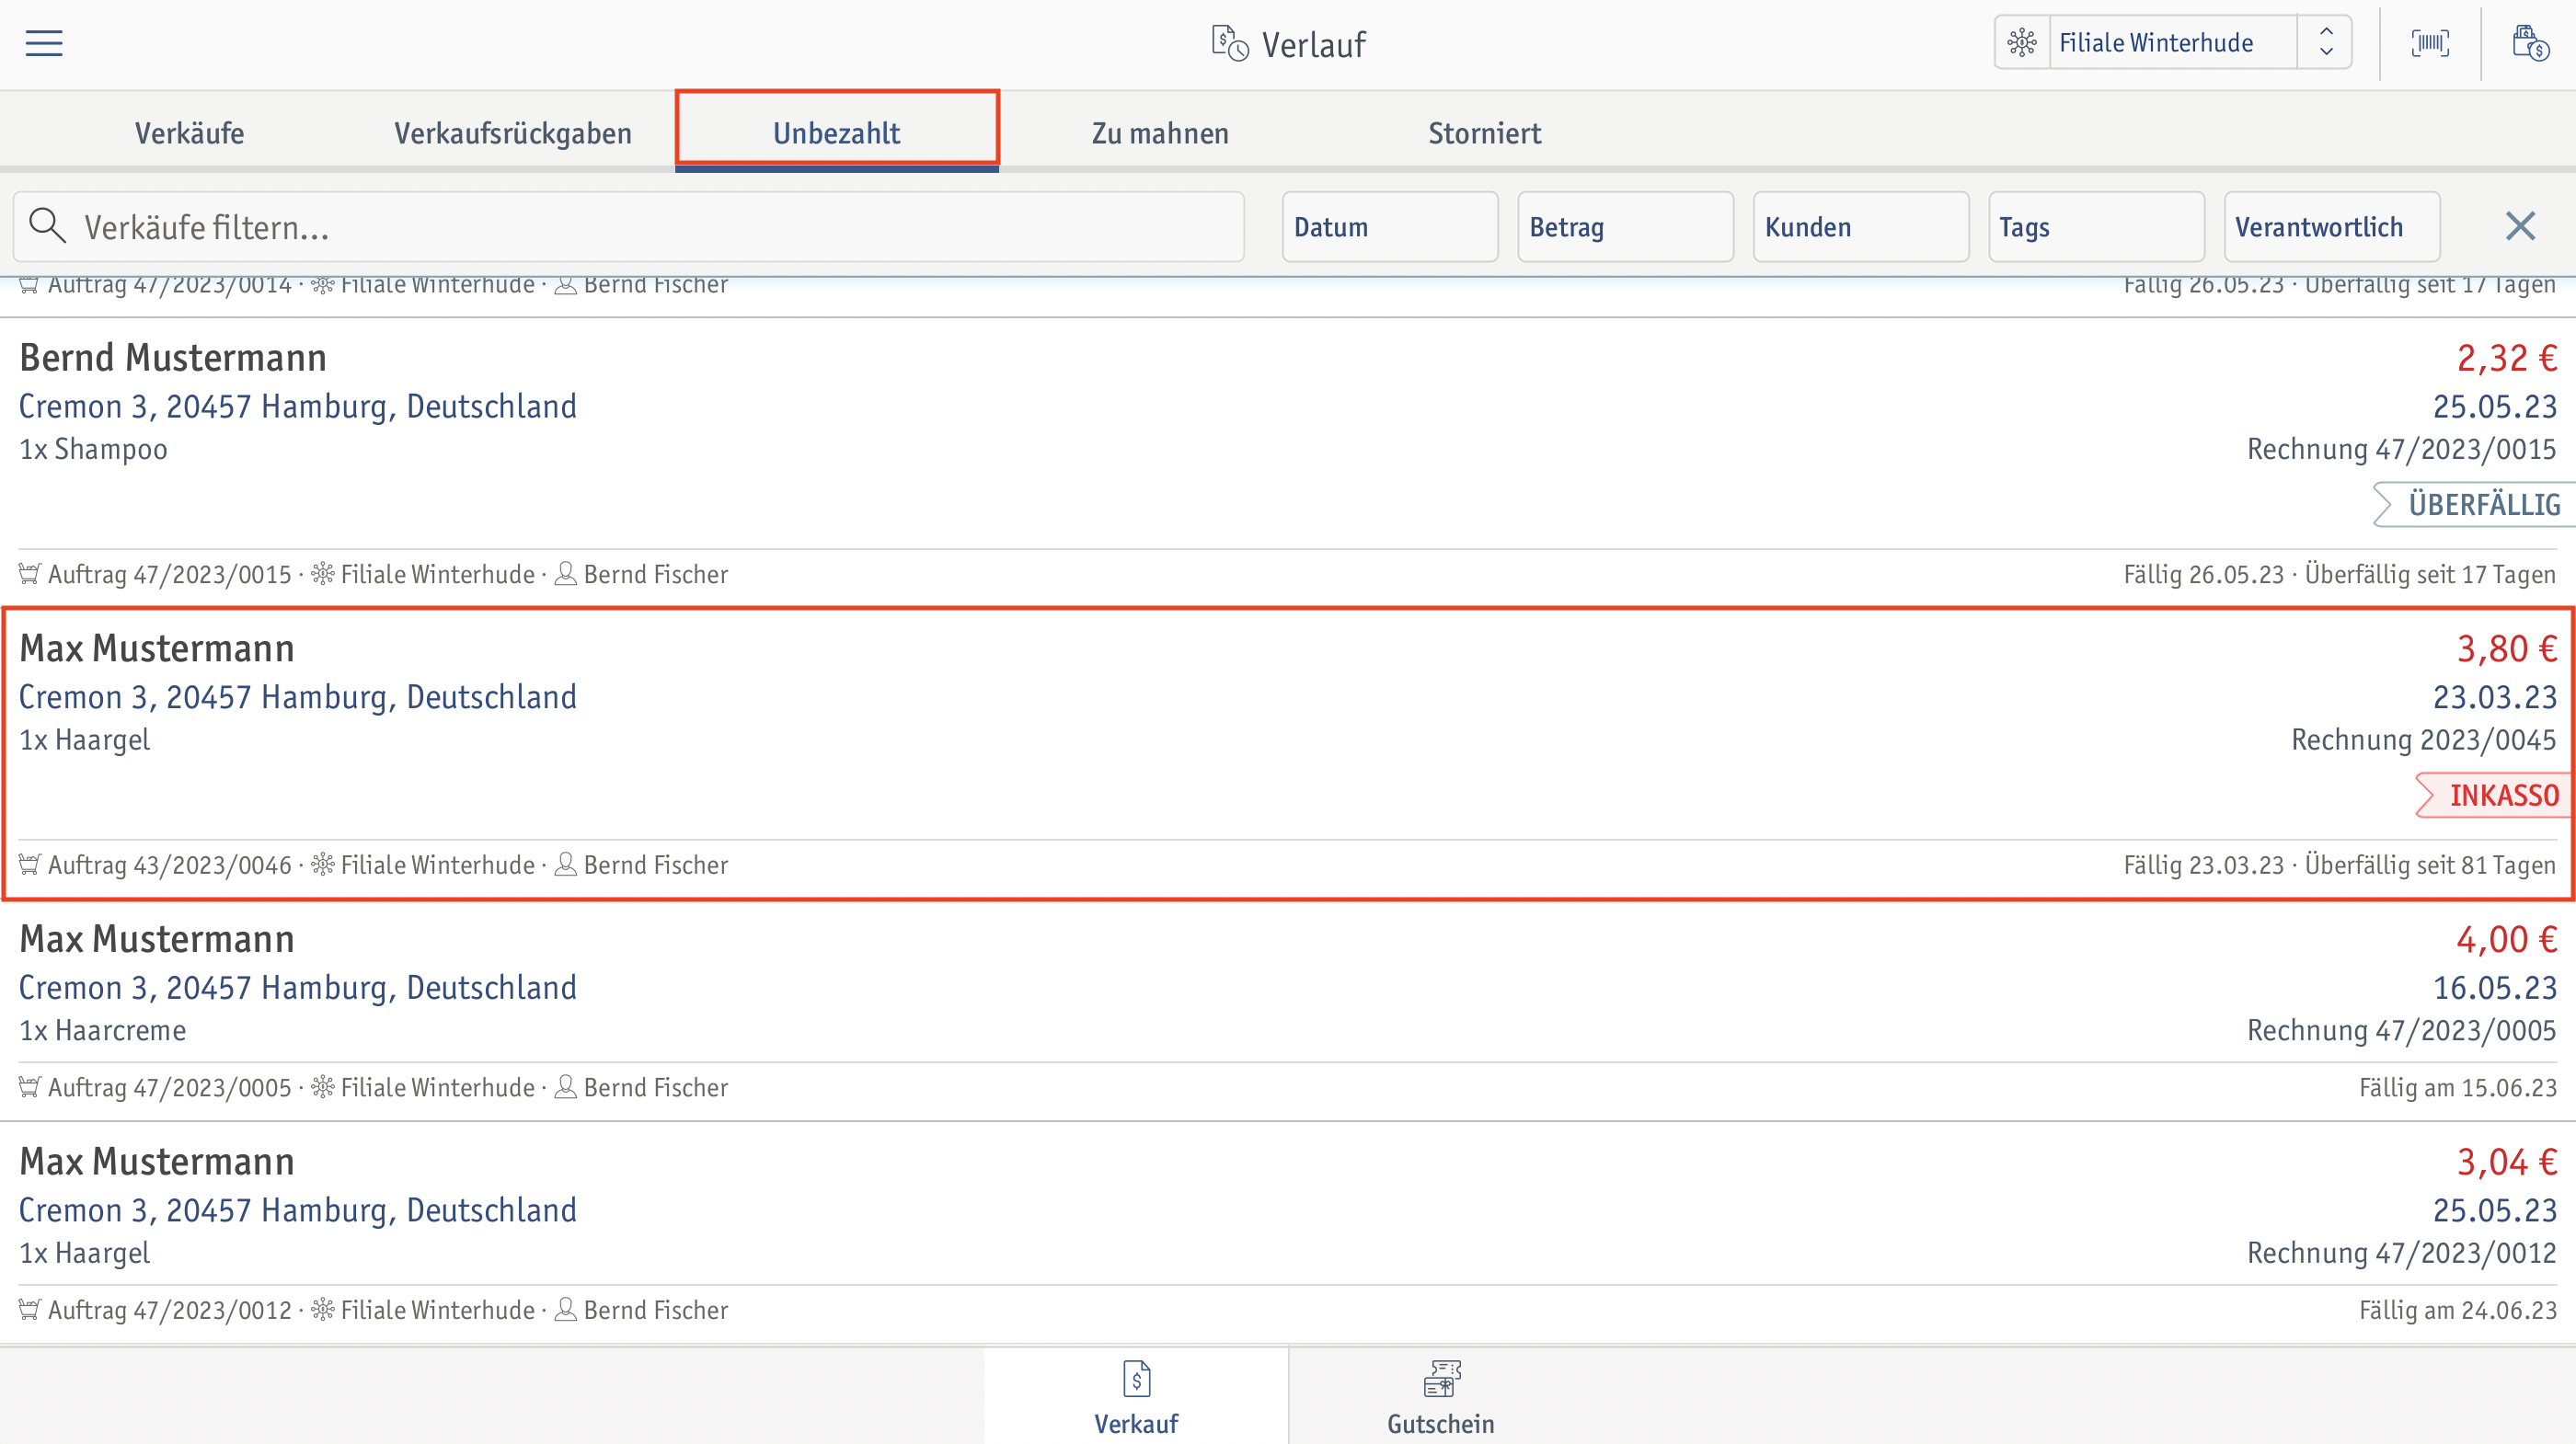Viewport: 2576px width, 1444px height.
Task: Open the cash register icon top right
Action: [2530, 43]
